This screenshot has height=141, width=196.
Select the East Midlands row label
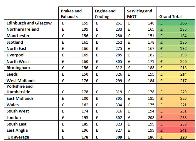tap(32, 98)
